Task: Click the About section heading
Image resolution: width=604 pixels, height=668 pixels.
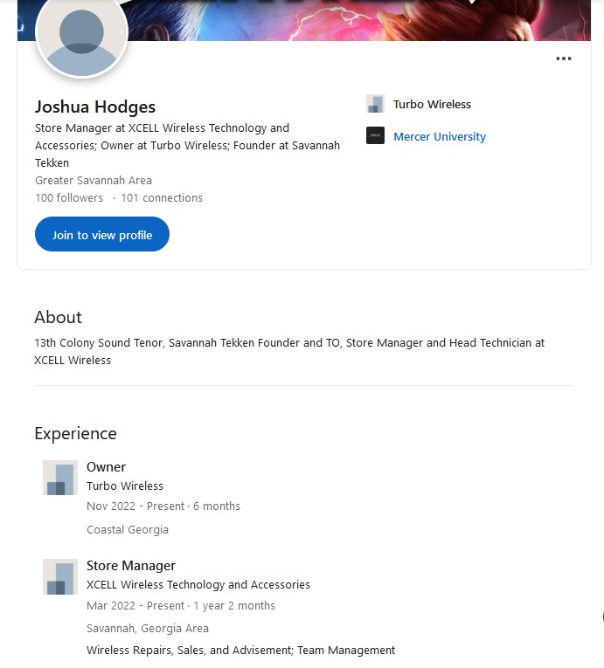Action: tap(58, 317)
